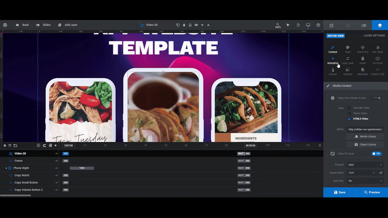The image size is (388, 218).
Task: Click the 00:09:00 timeline time marker
Action: [x=251, y=146]
